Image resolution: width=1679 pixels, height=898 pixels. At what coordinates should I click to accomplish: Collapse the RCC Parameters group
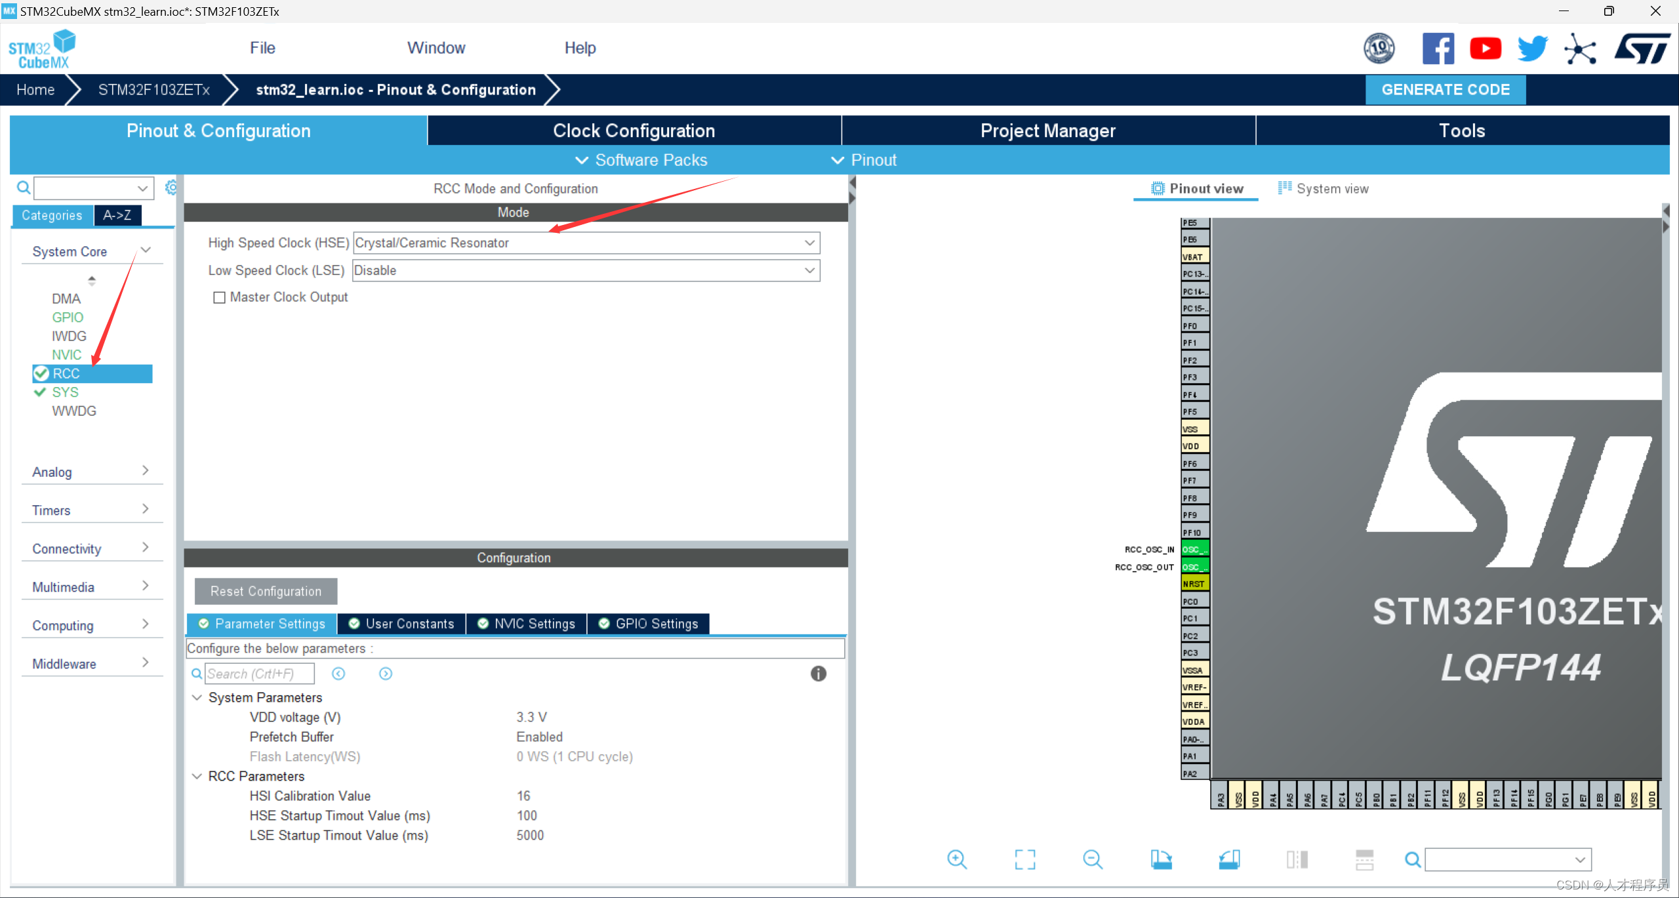(197, 776)
